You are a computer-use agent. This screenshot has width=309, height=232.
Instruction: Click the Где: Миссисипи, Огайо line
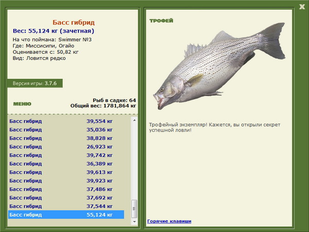tap(43, 46)
